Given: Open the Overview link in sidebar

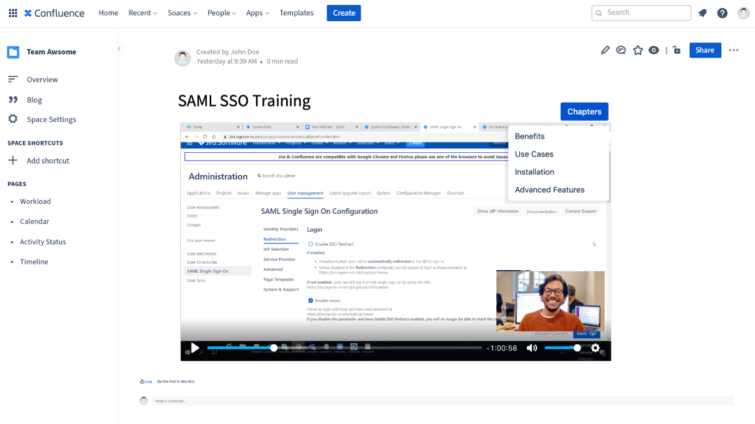Looking at the screenshot, I should [42, 79].
